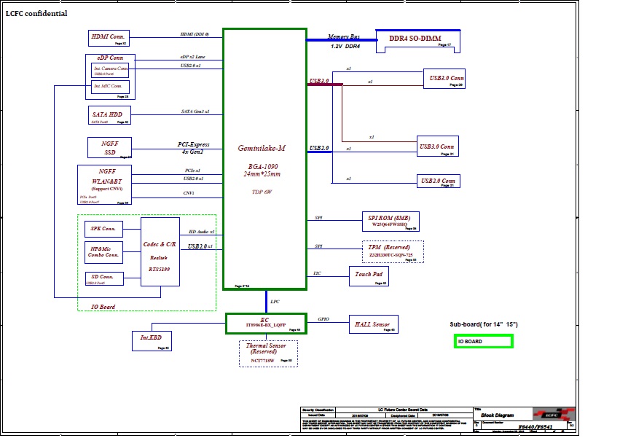Select the DDR4 SO-DIMM block

pos(418,41)
